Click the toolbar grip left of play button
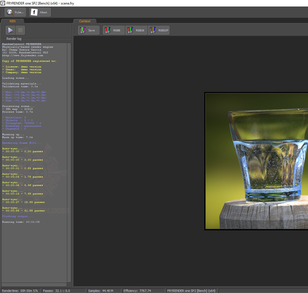 [3, 30]
